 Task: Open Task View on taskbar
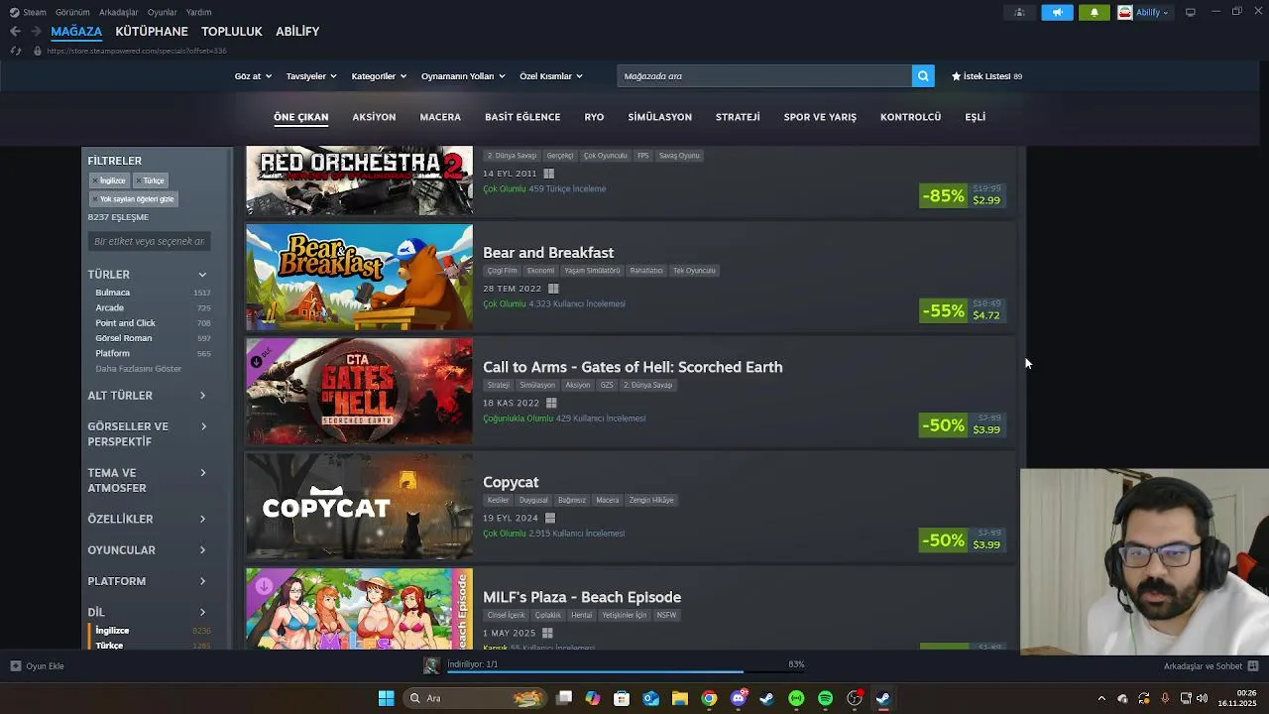coord(564,698)
